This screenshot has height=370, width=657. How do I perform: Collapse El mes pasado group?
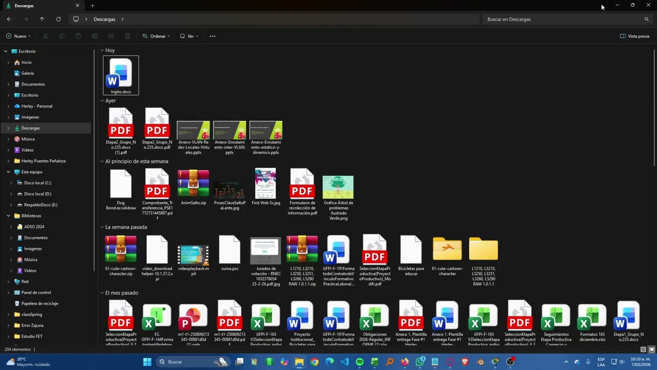click(102, 293)
